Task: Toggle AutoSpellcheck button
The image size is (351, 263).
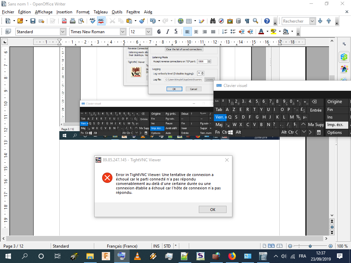Action: click(101, 21)
